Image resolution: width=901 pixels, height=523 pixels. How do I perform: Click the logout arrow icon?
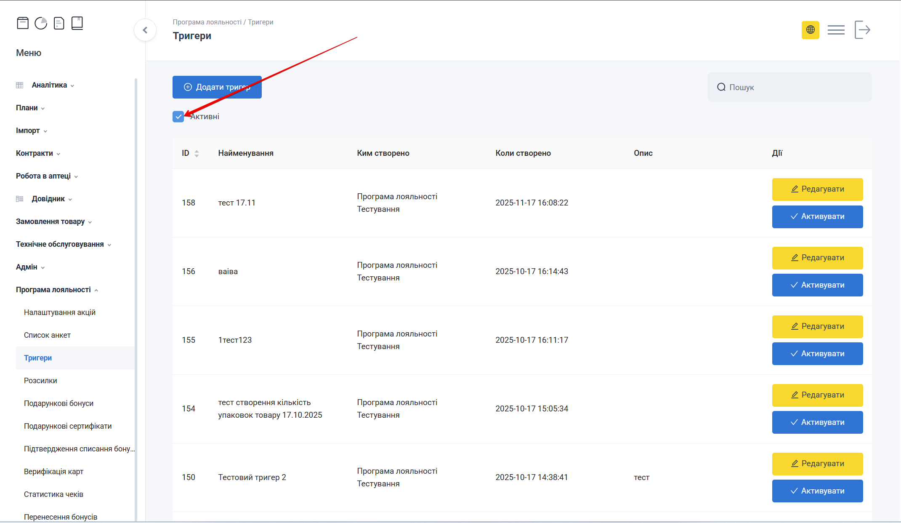(x=862, y=30)
